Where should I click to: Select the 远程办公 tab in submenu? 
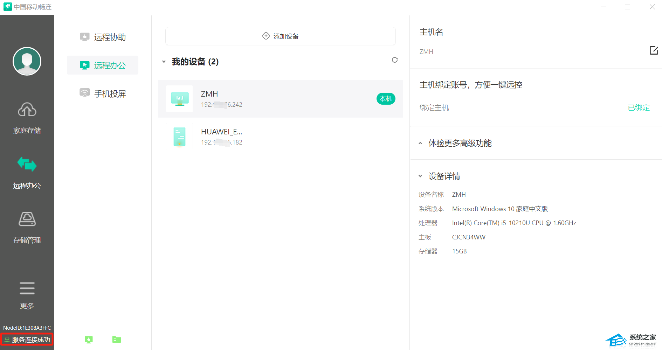click(x=103, y=65)
